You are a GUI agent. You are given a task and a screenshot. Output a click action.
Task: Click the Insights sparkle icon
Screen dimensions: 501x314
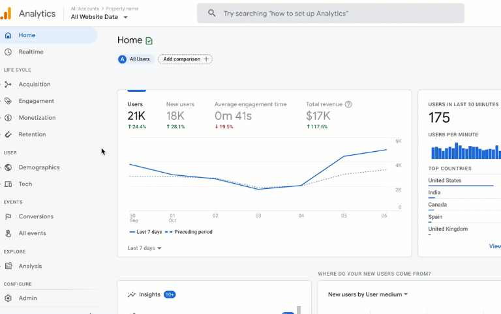(x=132, y=294)
